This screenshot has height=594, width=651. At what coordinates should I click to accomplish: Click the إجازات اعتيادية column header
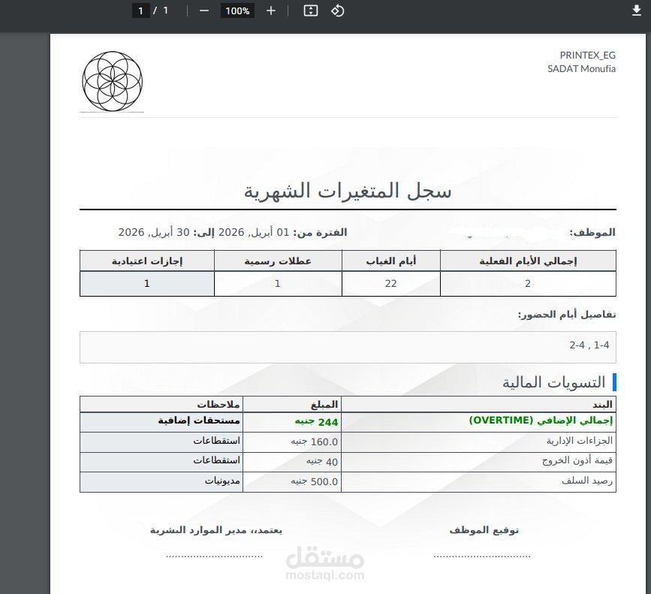(146, 261)
